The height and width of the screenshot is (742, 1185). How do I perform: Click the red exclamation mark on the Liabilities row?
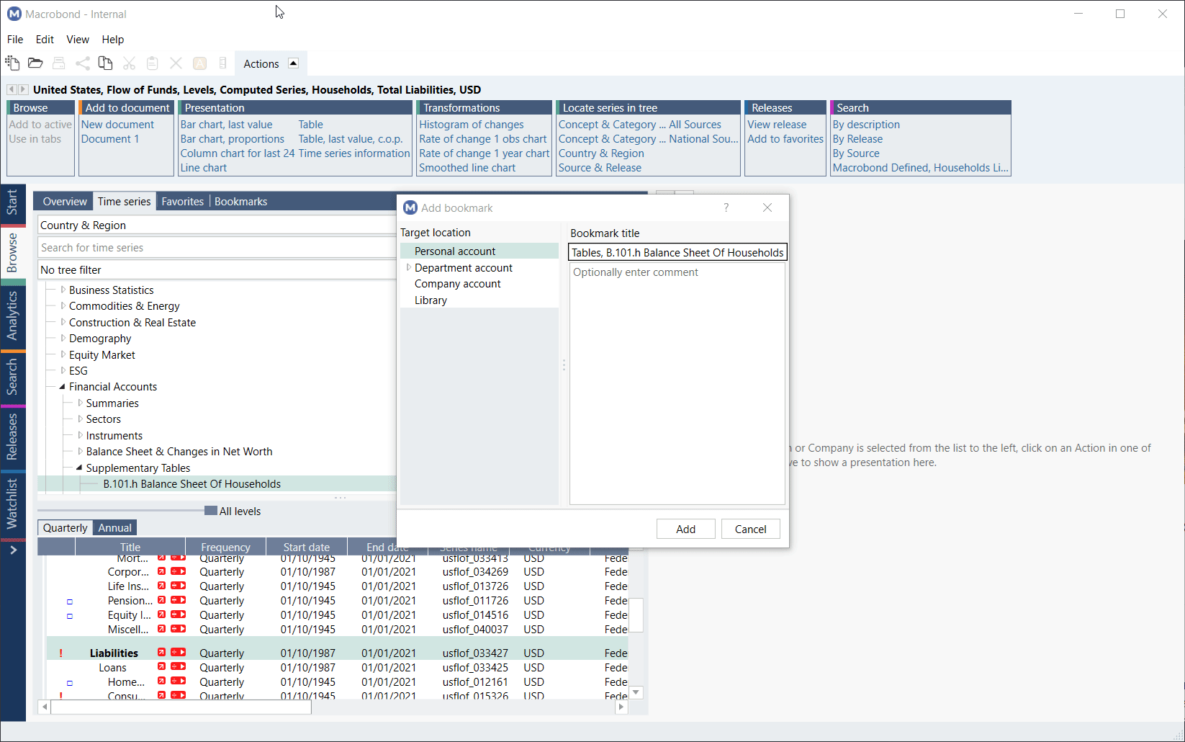(61, 653)
